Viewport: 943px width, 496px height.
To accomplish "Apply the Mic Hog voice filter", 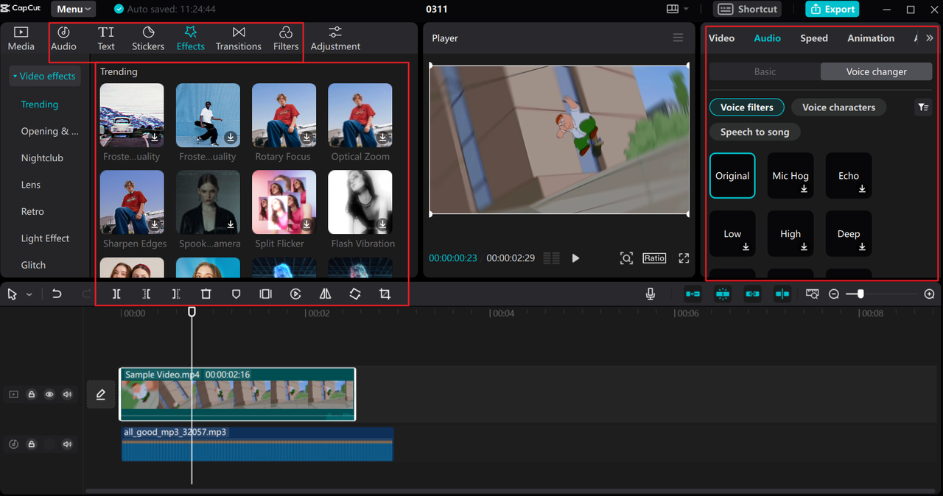I will click(790, 176).
